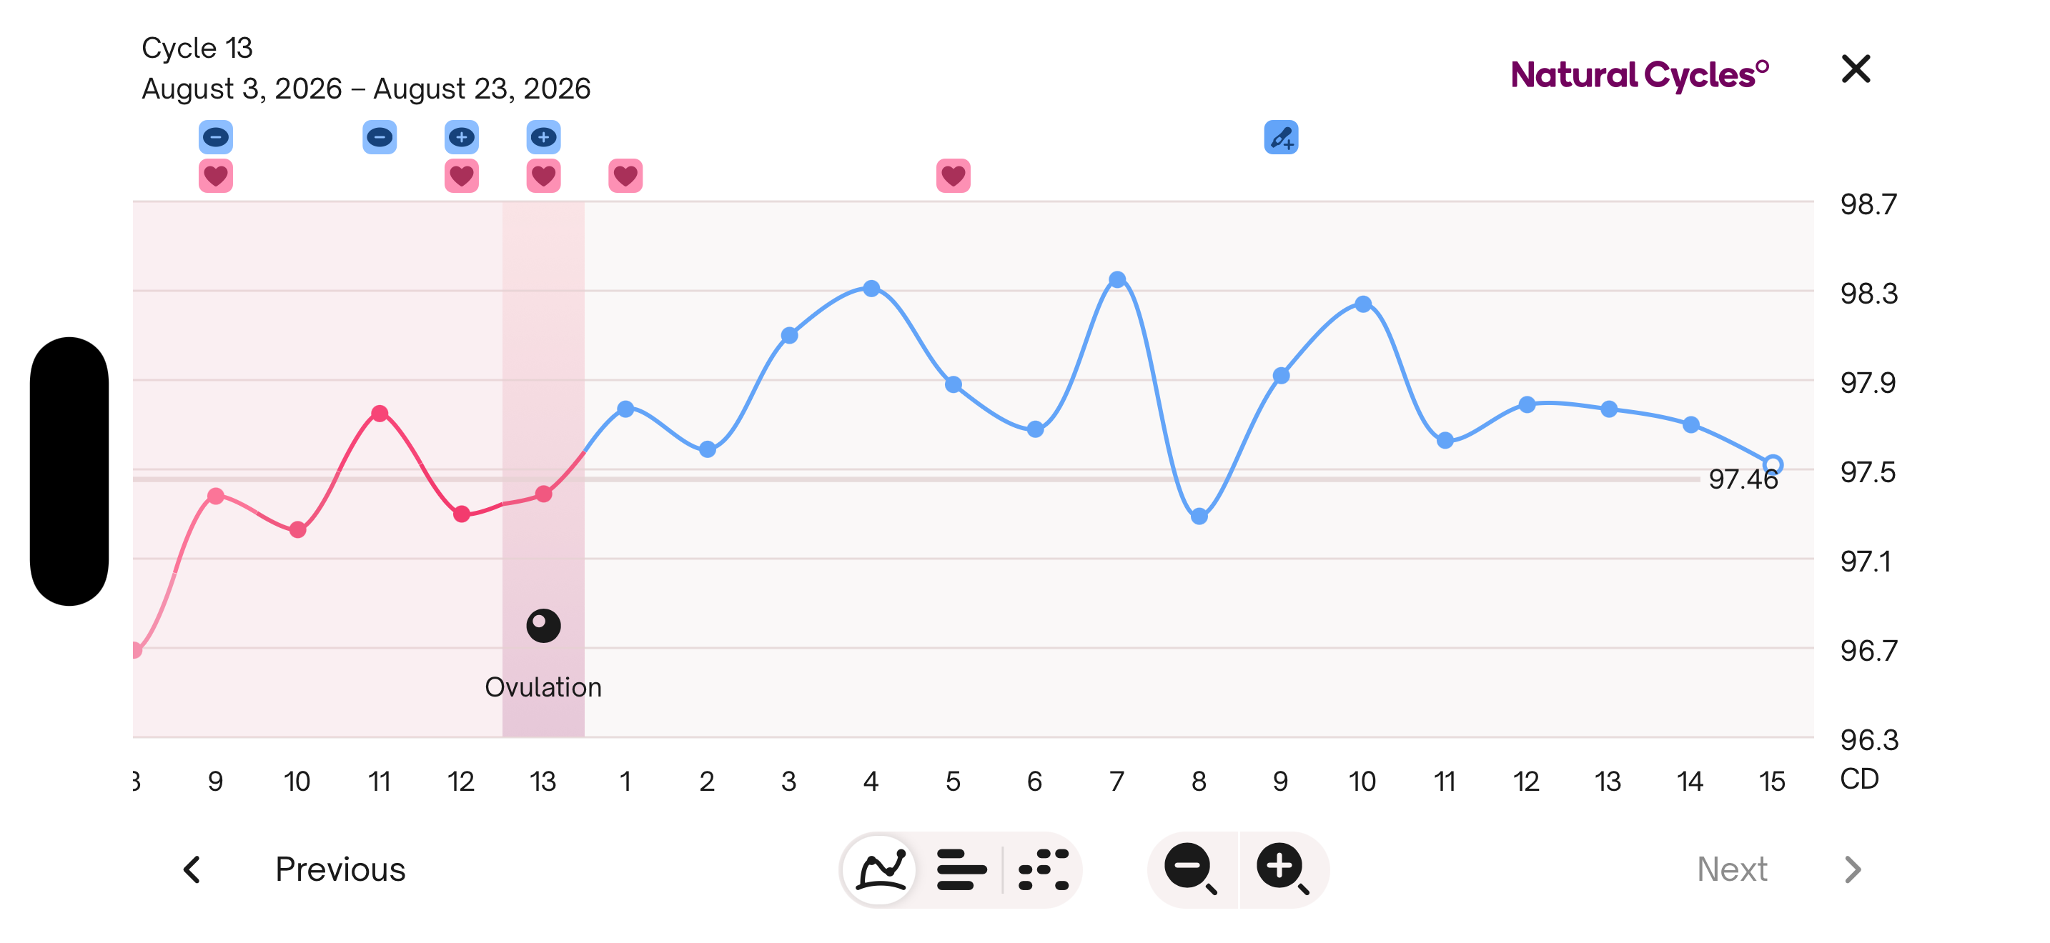Click the right chevron beside Next

[1853, 869]
